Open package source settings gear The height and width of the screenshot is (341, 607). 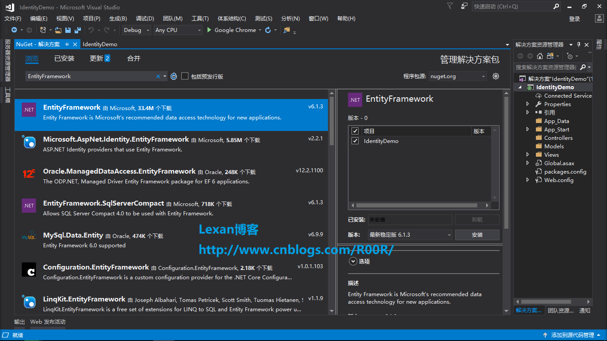(x=496, y=76)
